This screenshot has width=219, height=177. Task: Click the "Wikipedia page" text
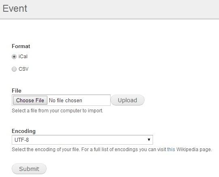(x=194, y=150)
